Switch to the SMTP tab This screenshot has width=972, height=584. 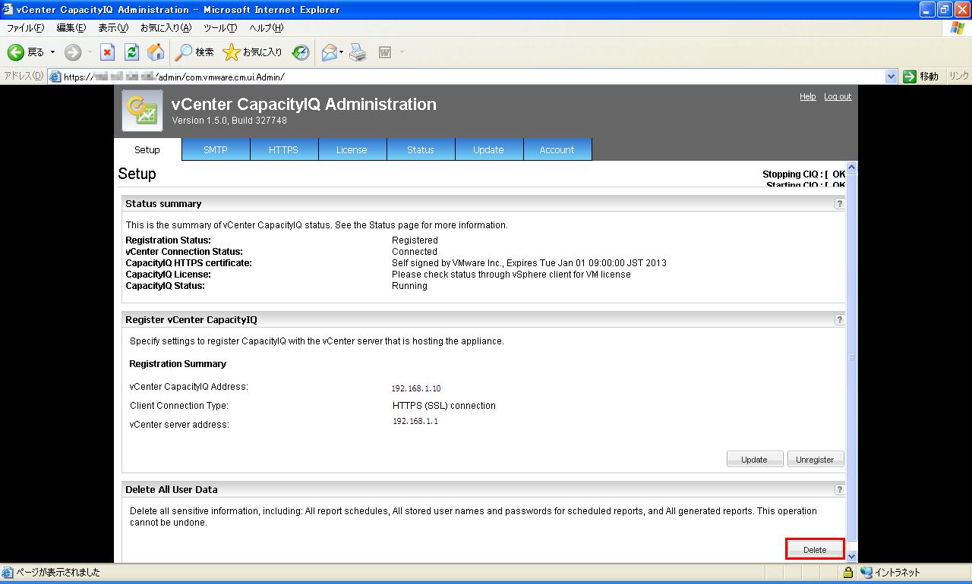[x=216, y=149]
